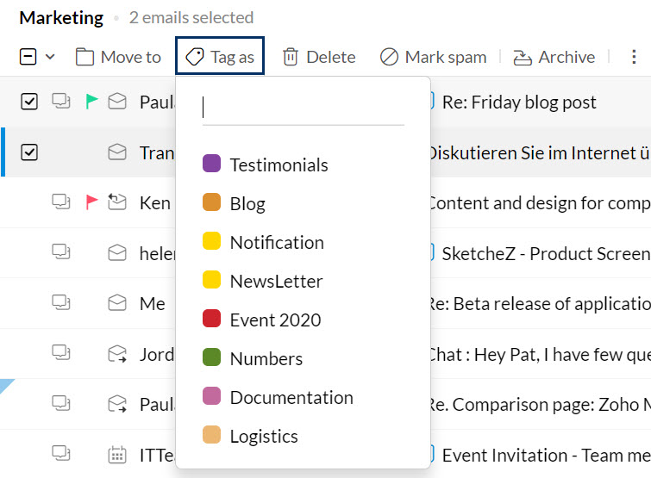The height and width of the screenshot is (478, 651).
Task: Open the SketcheZ Product Screen email
Action: click(x=545, y=253)
